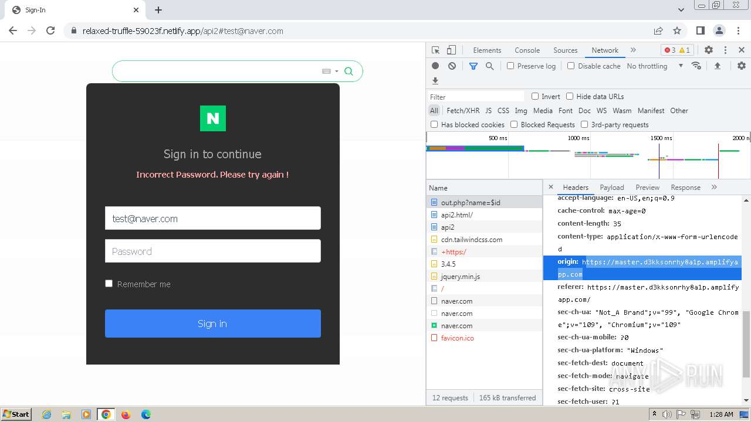Check 3rd-party requests
Screen dimensions: 751x422
584,124
